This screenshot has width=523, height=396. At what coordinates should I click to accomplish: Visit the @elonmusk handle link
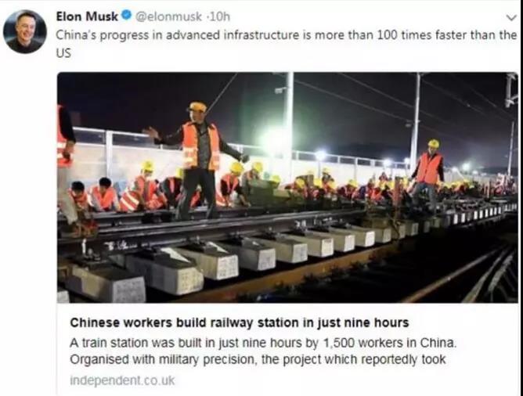(168, 16)
